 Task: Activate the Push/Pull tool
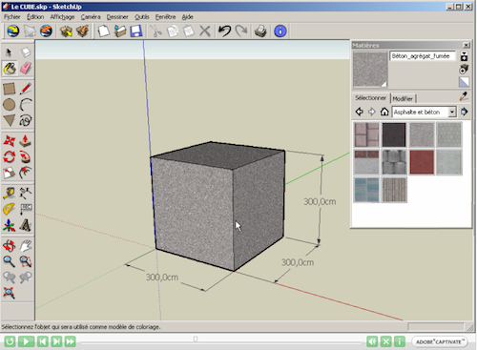pyautogui.click(x=26, y=141)
